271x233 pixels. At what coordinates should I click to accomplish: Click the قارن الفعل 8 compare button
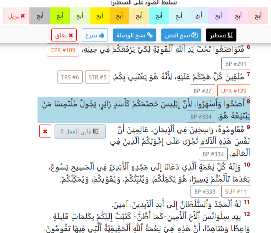[80, 131]
